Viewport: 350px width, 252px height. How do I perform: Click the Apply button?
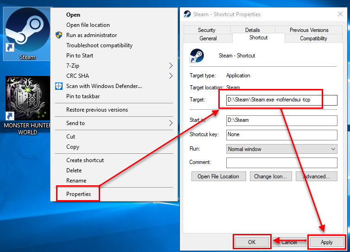point(326,242)
